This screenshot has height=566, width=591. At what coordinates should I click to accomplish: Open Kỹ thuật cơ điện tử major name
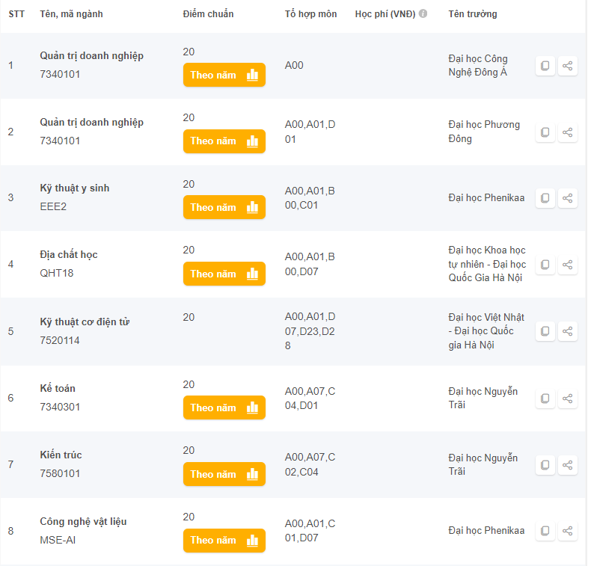(x=85, y=322)
